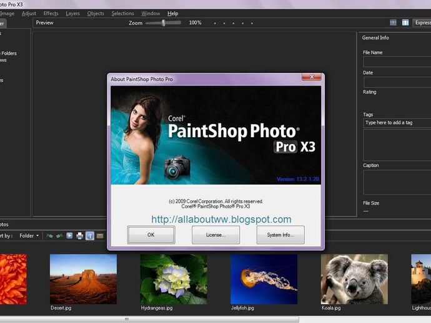Open the Layers menu
This screenshot has height=323, width=431.
(73, 14)
